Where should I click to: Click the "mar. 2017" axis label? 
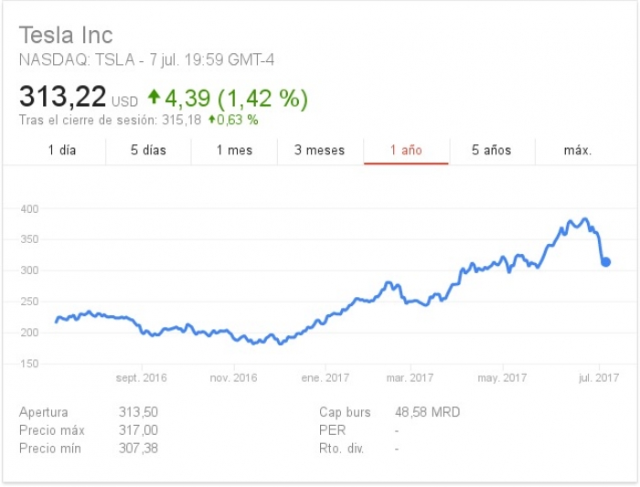[409, 377]
